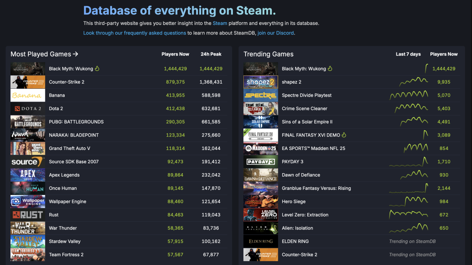Click the Level Zero: Extraction sparkline chart
Image resolution: width=472 pixels, height=265 pixels.
tap(409, 214)
